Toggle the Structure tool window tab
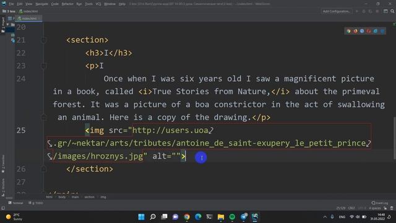 click(x=3, y=187)
